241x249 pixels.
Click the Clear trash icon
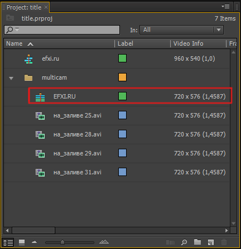[x=224, y=242]
